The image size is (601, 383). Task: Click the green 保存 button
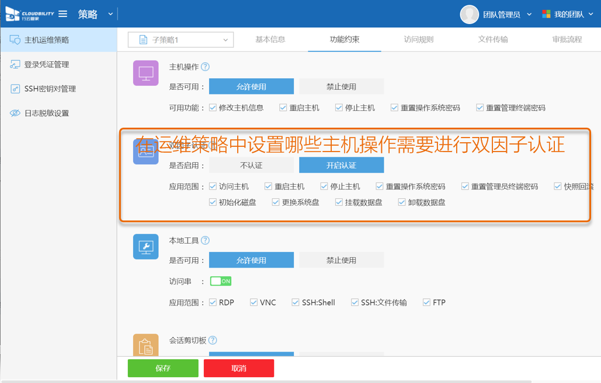(163, 368)
